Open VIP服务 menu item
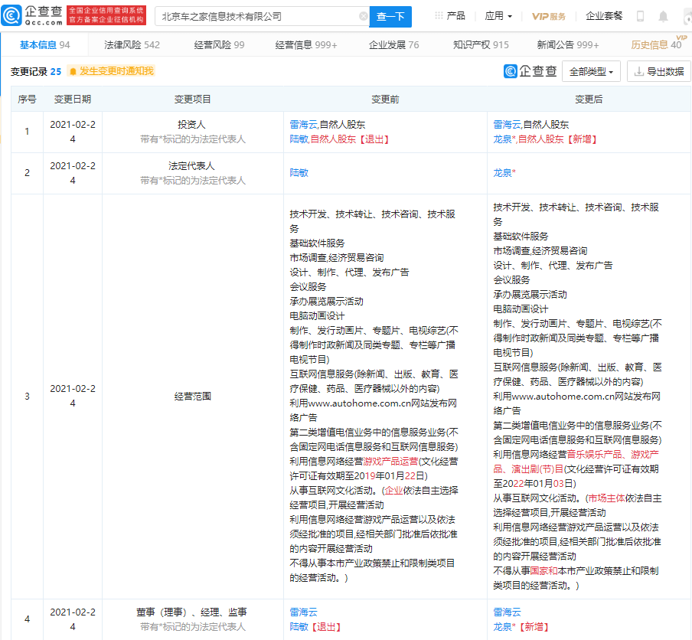Image resolution: width=692 pixels, height=640 pixels. click(549, 16)
